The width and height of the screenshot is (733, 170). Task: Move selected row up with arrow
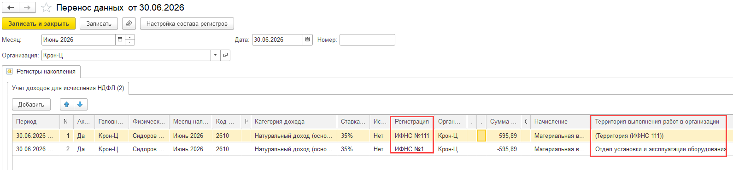point(67,104)
